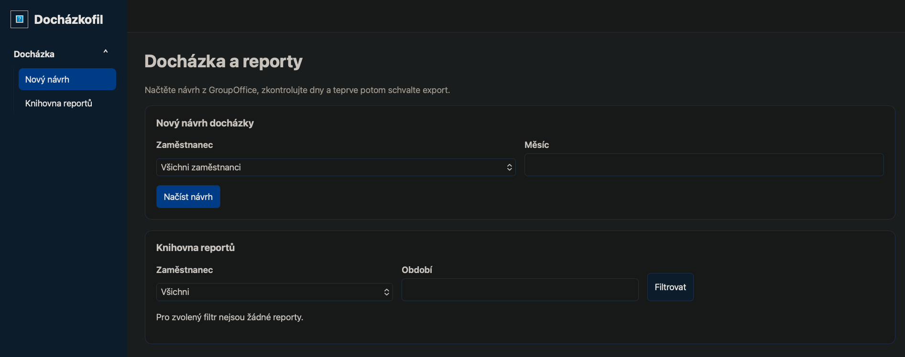Click the Docházkofil logo icon
Image resolution: width=905 pixels, height=357 pixels.
click(20, 20)
